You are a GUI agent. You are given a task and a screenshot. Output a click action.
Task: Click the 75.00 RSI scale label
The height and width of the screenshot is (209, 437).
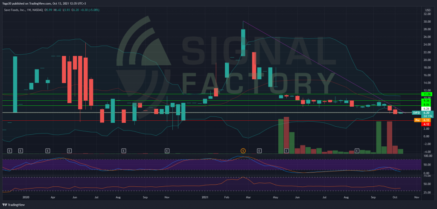click(x=428, y=176)
